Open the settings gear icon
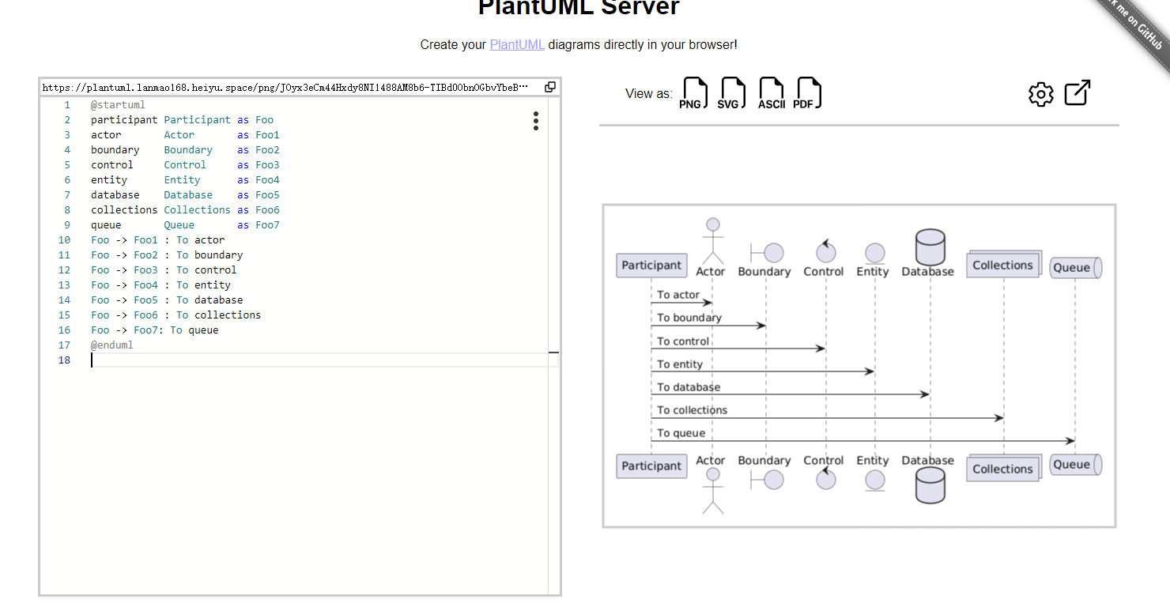The height and width of the screenshot is (603, 1170). (x=1041, y=94)
